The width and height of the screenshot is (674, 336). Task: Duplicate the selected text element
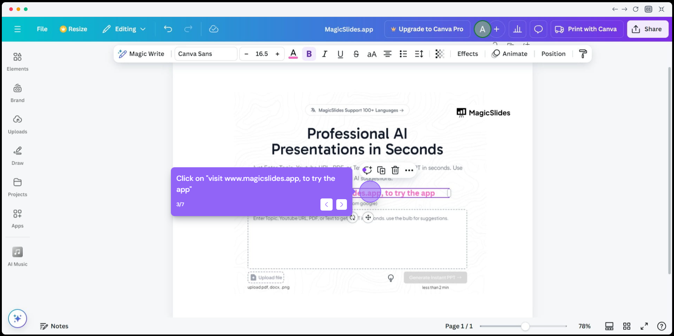tap(381, 170)
